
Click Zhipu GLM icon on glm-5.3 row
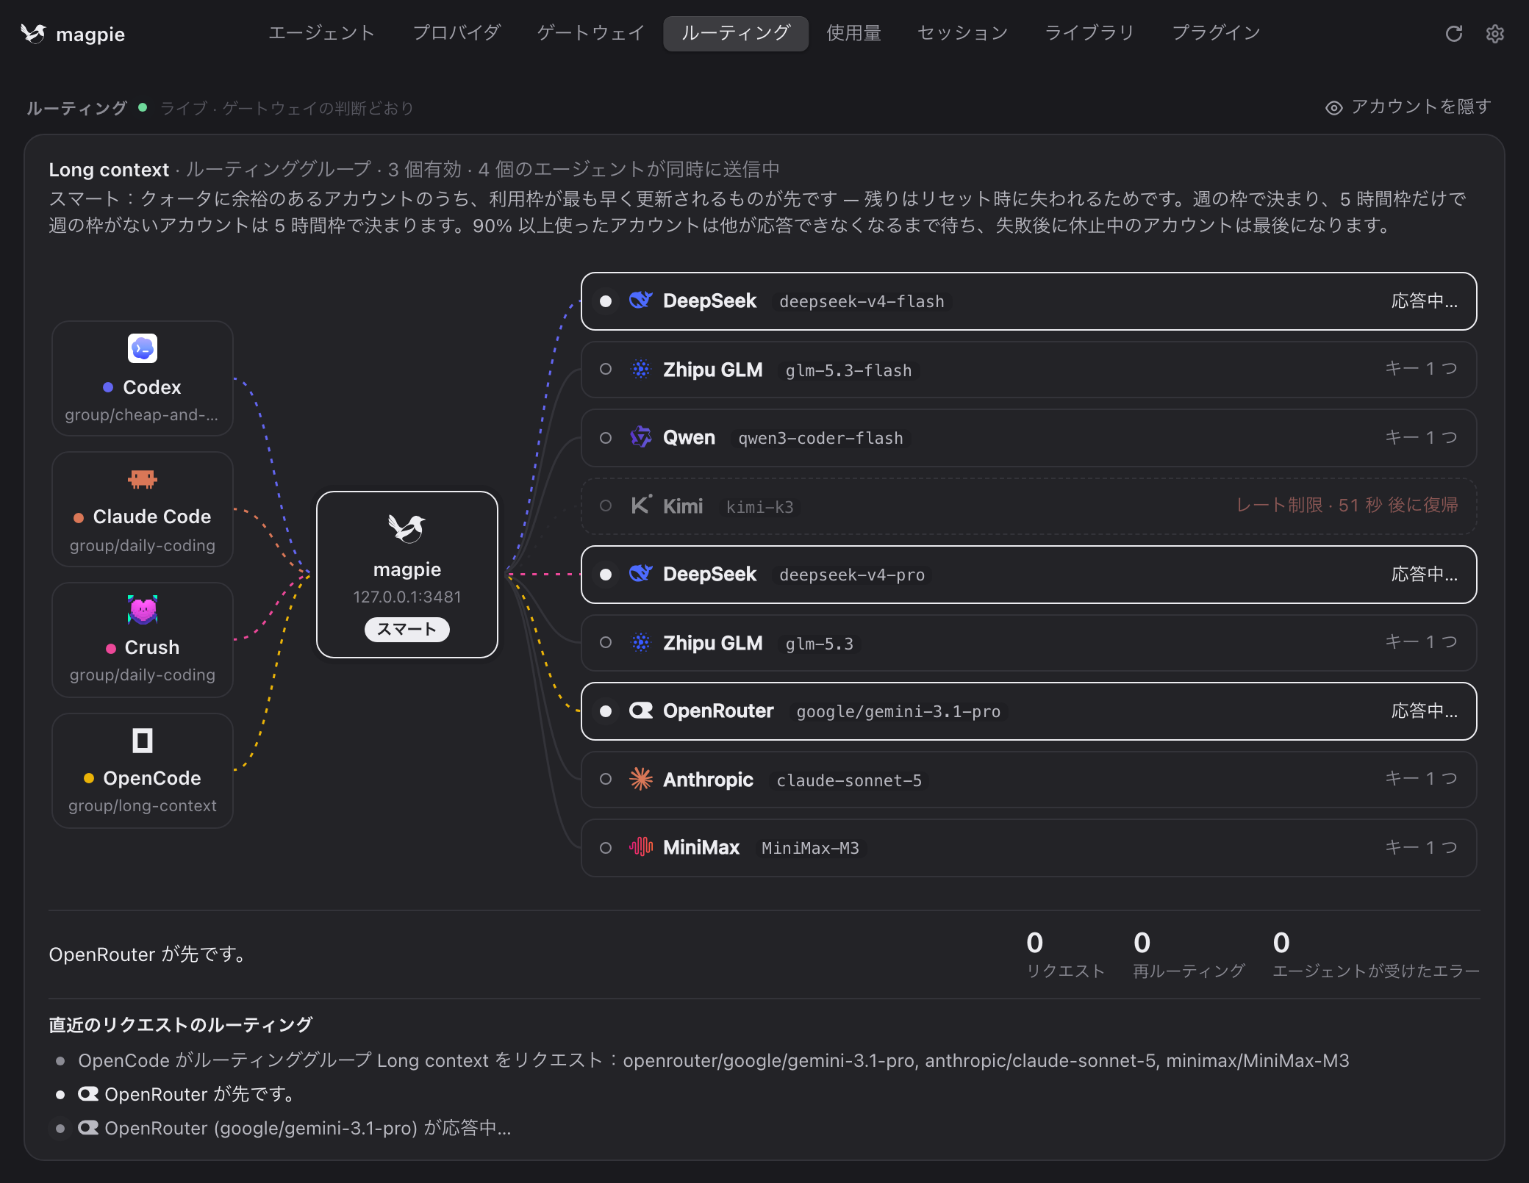point(641,642)
